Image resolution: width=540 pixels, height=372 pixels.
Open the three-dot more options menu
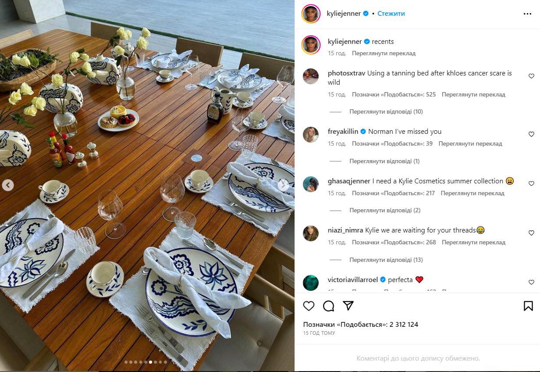[x=527, y=14]
